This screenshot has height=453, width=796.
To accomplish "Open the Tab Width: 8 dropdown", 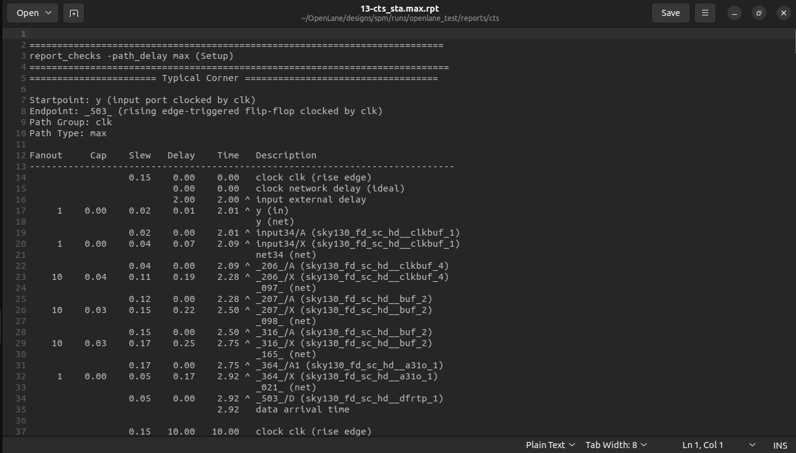I will [616, 444].
